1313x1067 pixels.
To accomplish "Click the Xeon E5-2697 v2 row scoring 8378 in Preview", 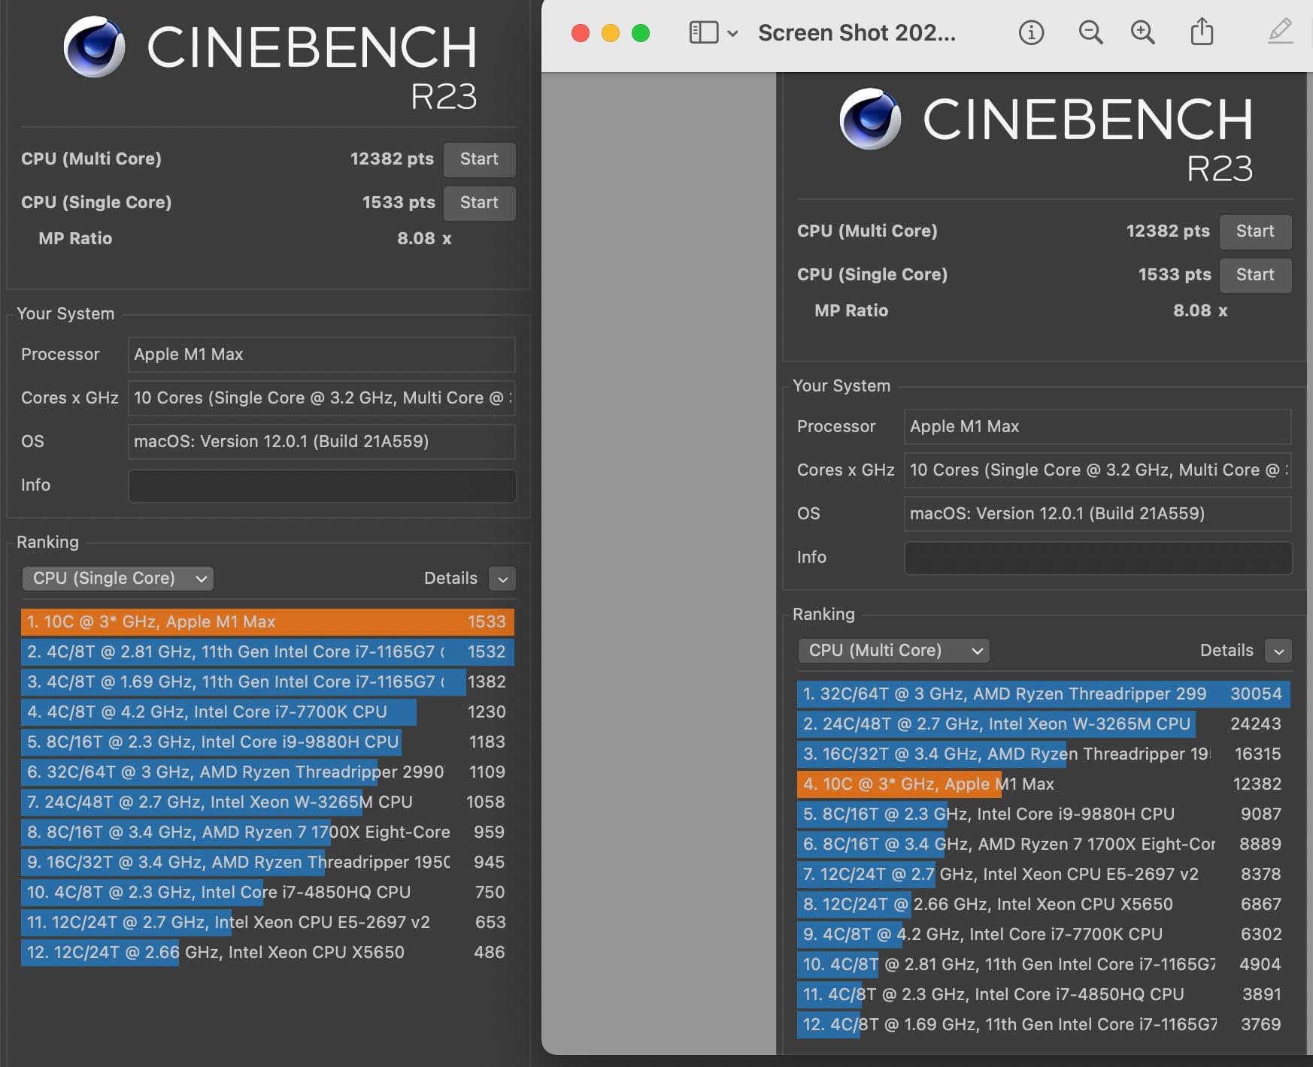I will 1044,875.
